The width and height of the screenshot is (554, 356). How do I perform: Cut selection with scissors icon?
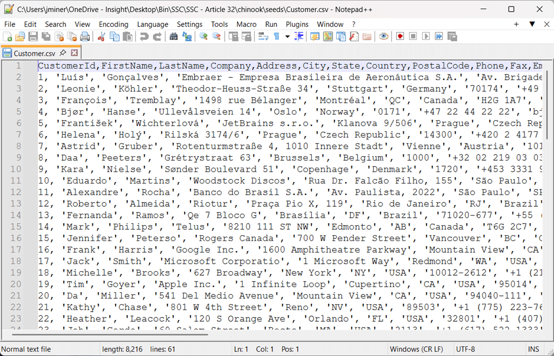tap(101, 36)
